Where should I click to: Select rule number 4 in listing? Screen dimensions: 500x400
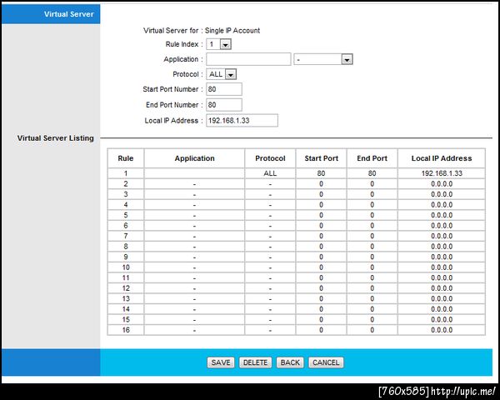tap(126, 205)
